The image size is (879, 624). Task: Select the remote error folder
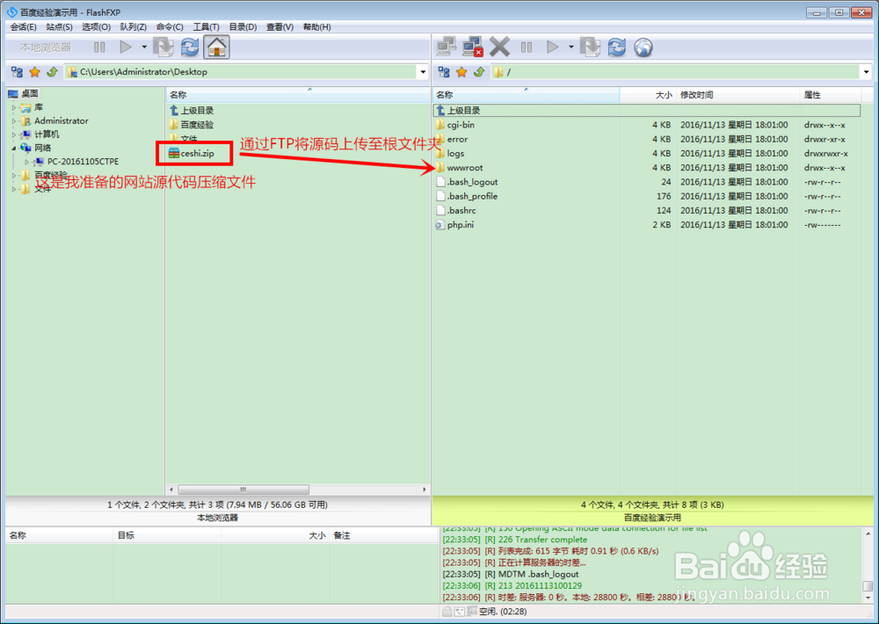(457, 139)
